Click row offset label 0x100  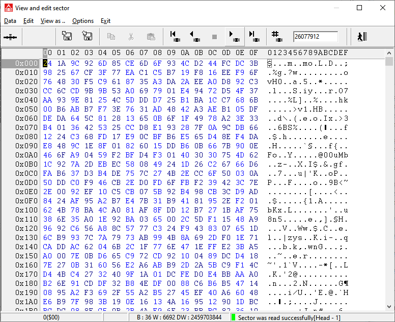pos(26,210)
